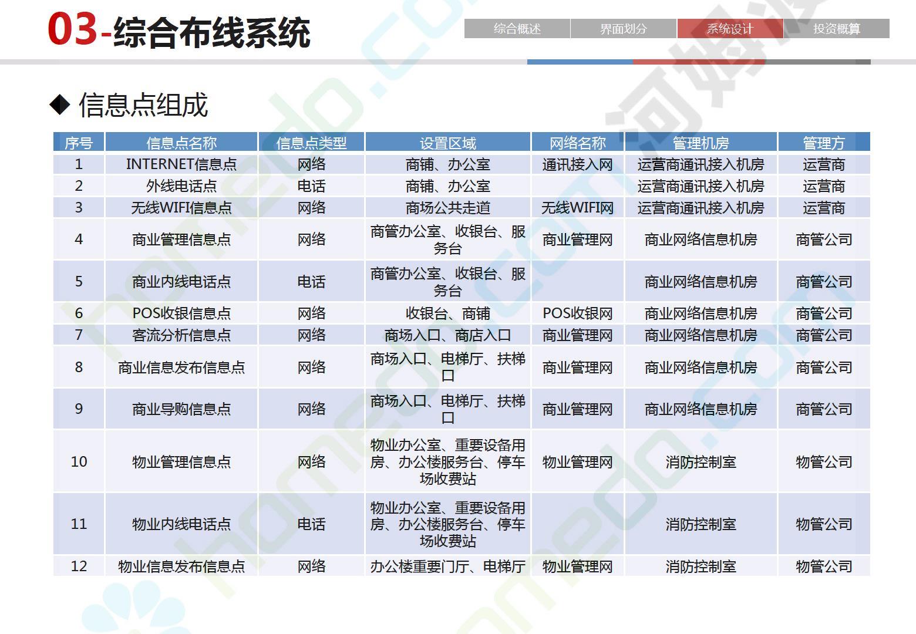This screenshot has width=916, height=634.
Task: Click 运营商通讯接入机房 in the 外线电话点 row
Action: 701,186
